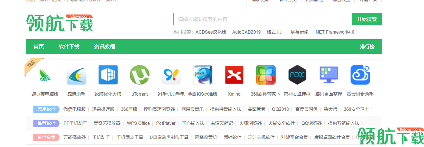Click the 开始搜索 button
424x147 pixels.
point(367,19)
